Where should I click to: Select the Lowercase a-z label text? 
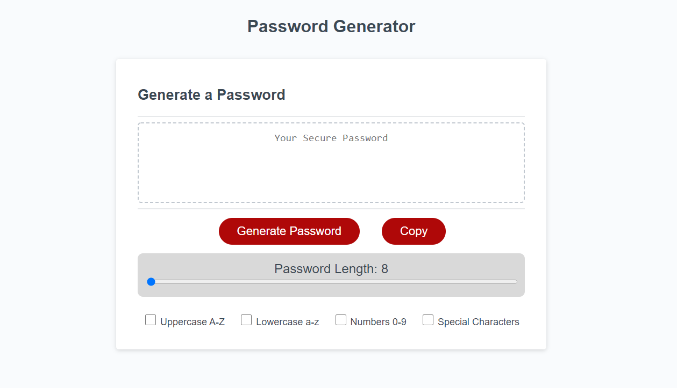coord(288,321)
